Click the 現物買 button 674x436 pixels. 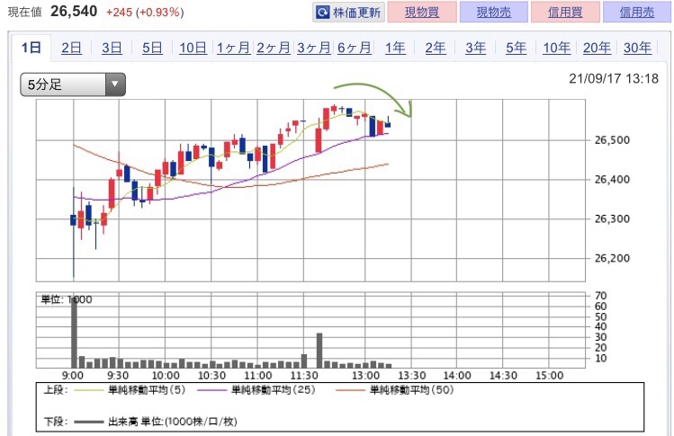(422, 12)
